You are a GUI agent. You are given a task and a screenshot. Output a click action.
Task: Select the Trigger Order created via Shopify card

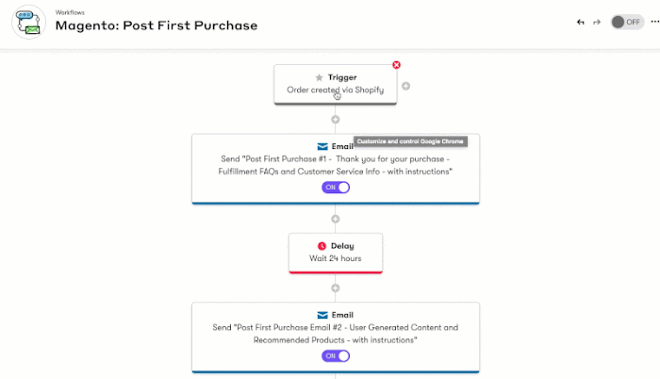[336, 84]
